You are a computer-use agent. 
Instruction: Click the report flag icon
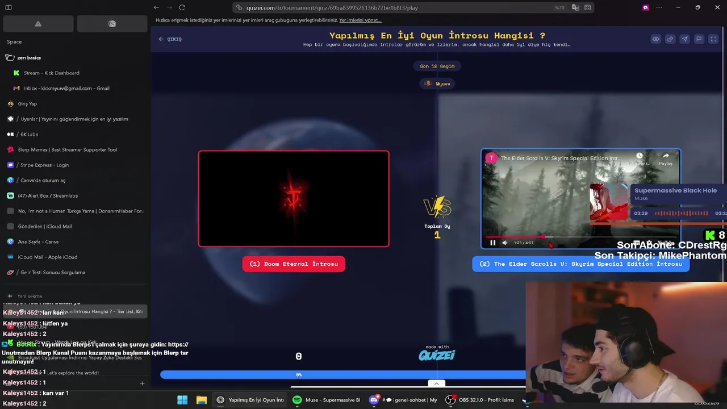coord(699,39)
